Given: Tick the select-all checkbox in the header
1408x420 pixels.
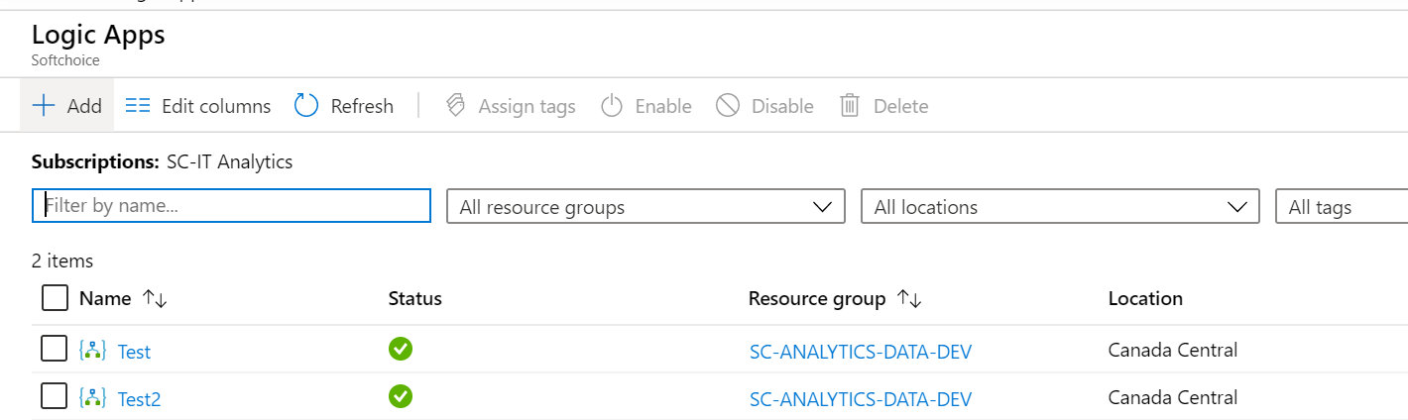Looking at the screenshot, I should click(55, 298).
